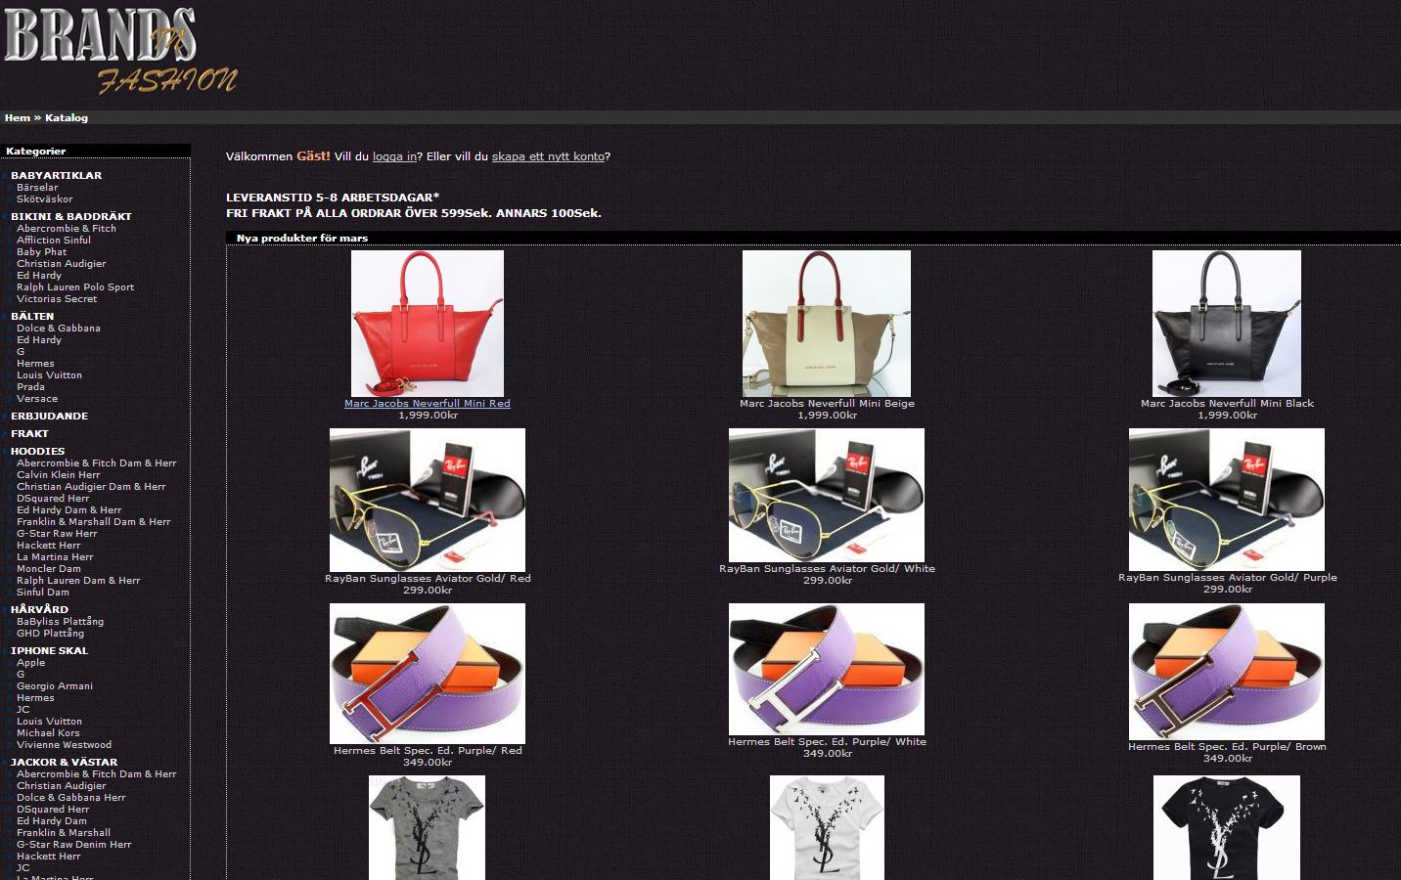Open Katalog breadcrumb link
This screenshot has height=880, width=1401.
(67, 118)
